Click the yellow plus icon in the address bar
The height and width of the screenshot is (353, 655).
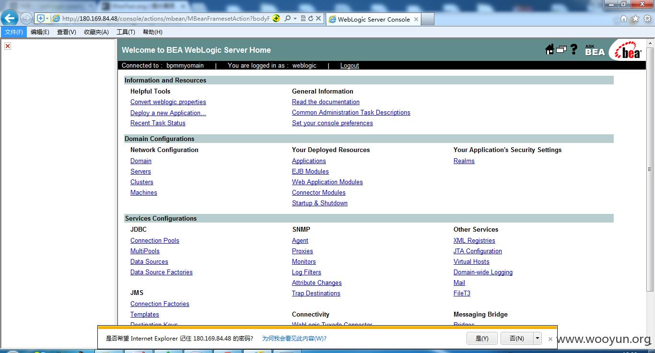[276, 18]
